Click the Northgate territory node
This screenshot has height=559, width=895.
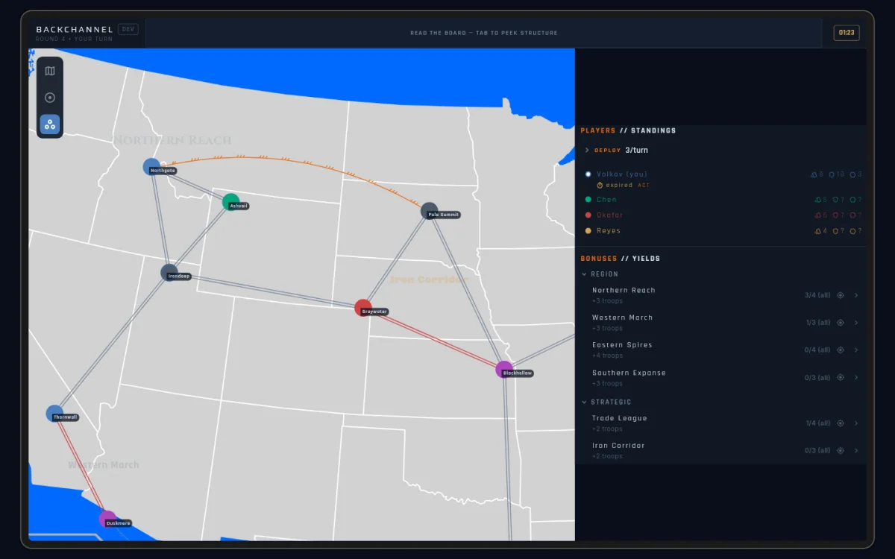[152, 167]
